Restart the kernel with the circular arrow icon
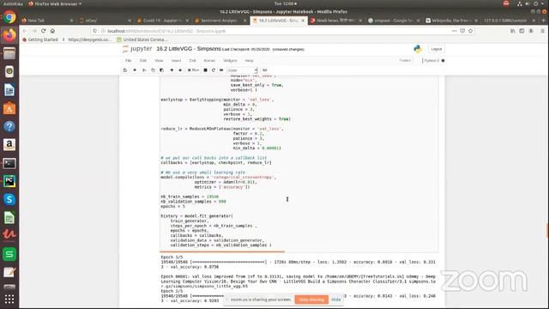This screenshot has width=549, height=309. [x=214, y=70]
